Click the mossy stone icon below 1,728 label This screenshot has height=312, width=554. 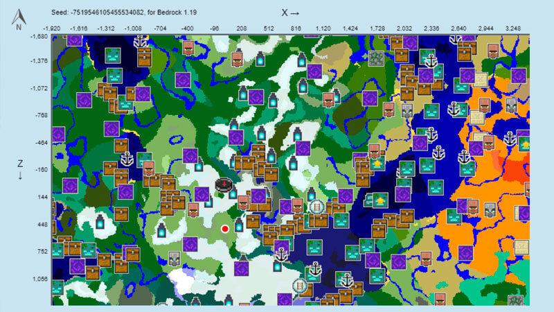tap(377, 58)
